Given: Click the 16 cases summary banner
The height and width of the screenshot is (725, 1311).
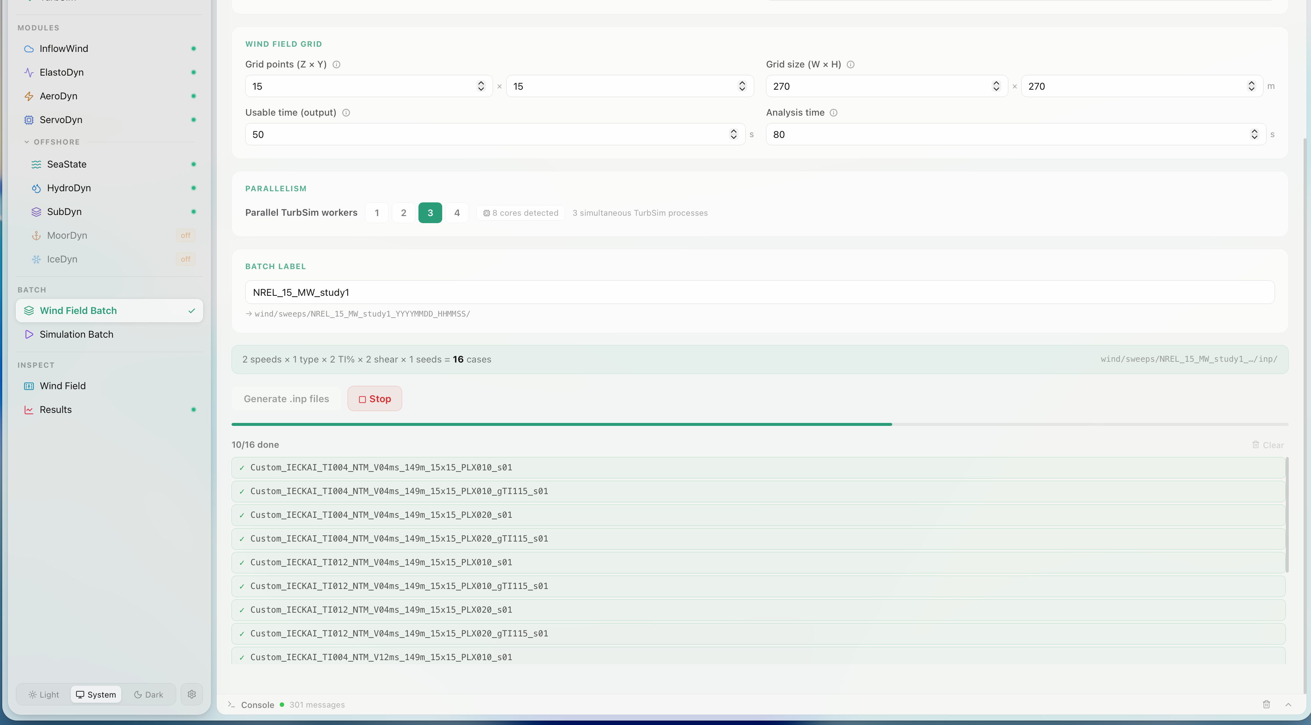Looking at the screenshot, I should click(760, 360).
